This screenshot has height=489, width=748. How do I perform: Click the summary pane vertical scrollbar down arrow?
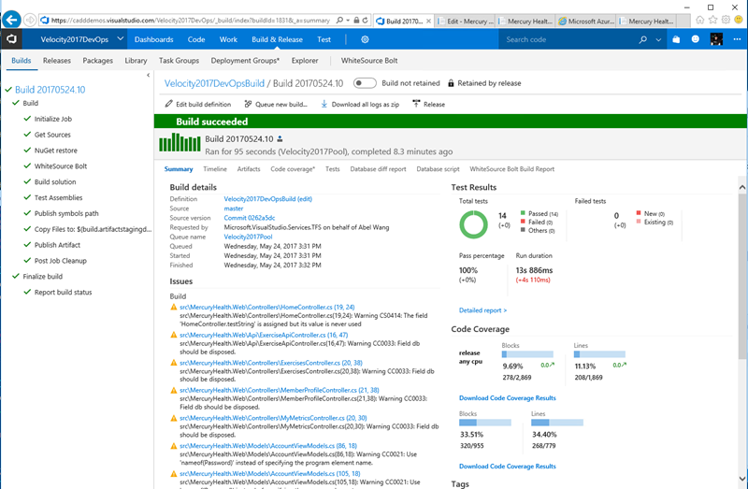click(x=741, y=479)
